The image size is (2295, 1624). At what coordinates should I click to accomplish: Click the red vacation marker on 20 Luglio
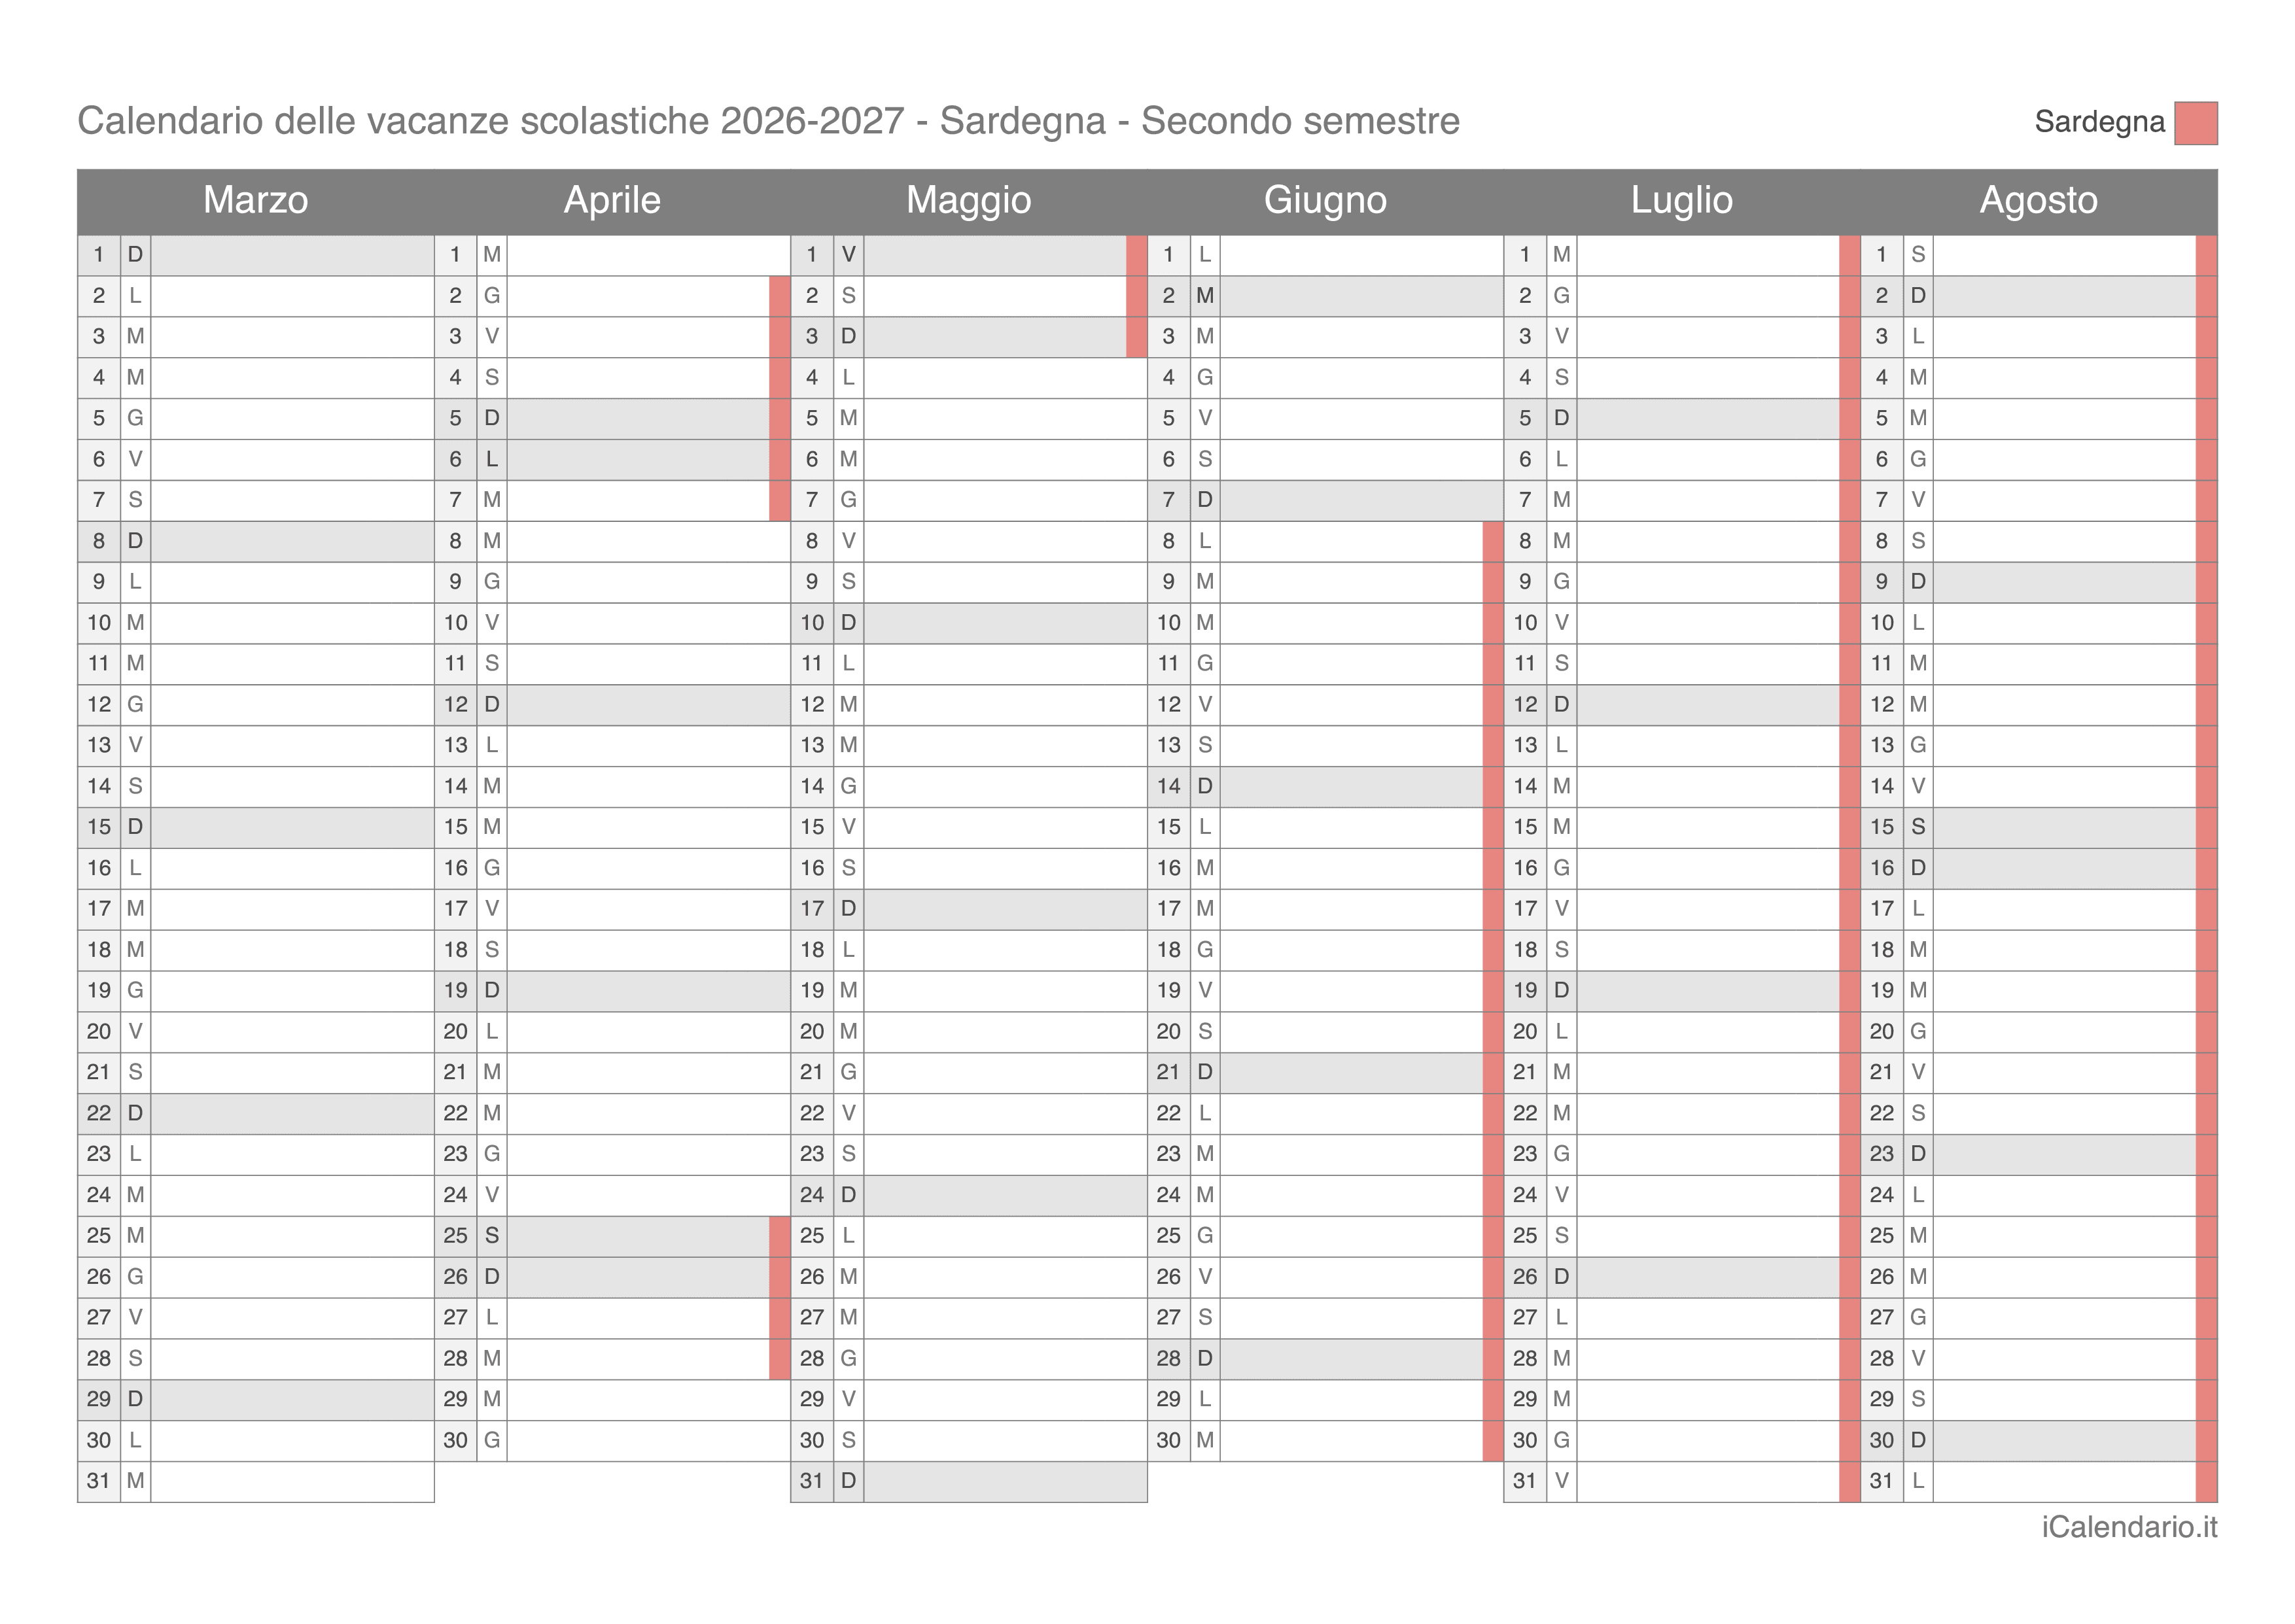click(x=1850, y=1031)
